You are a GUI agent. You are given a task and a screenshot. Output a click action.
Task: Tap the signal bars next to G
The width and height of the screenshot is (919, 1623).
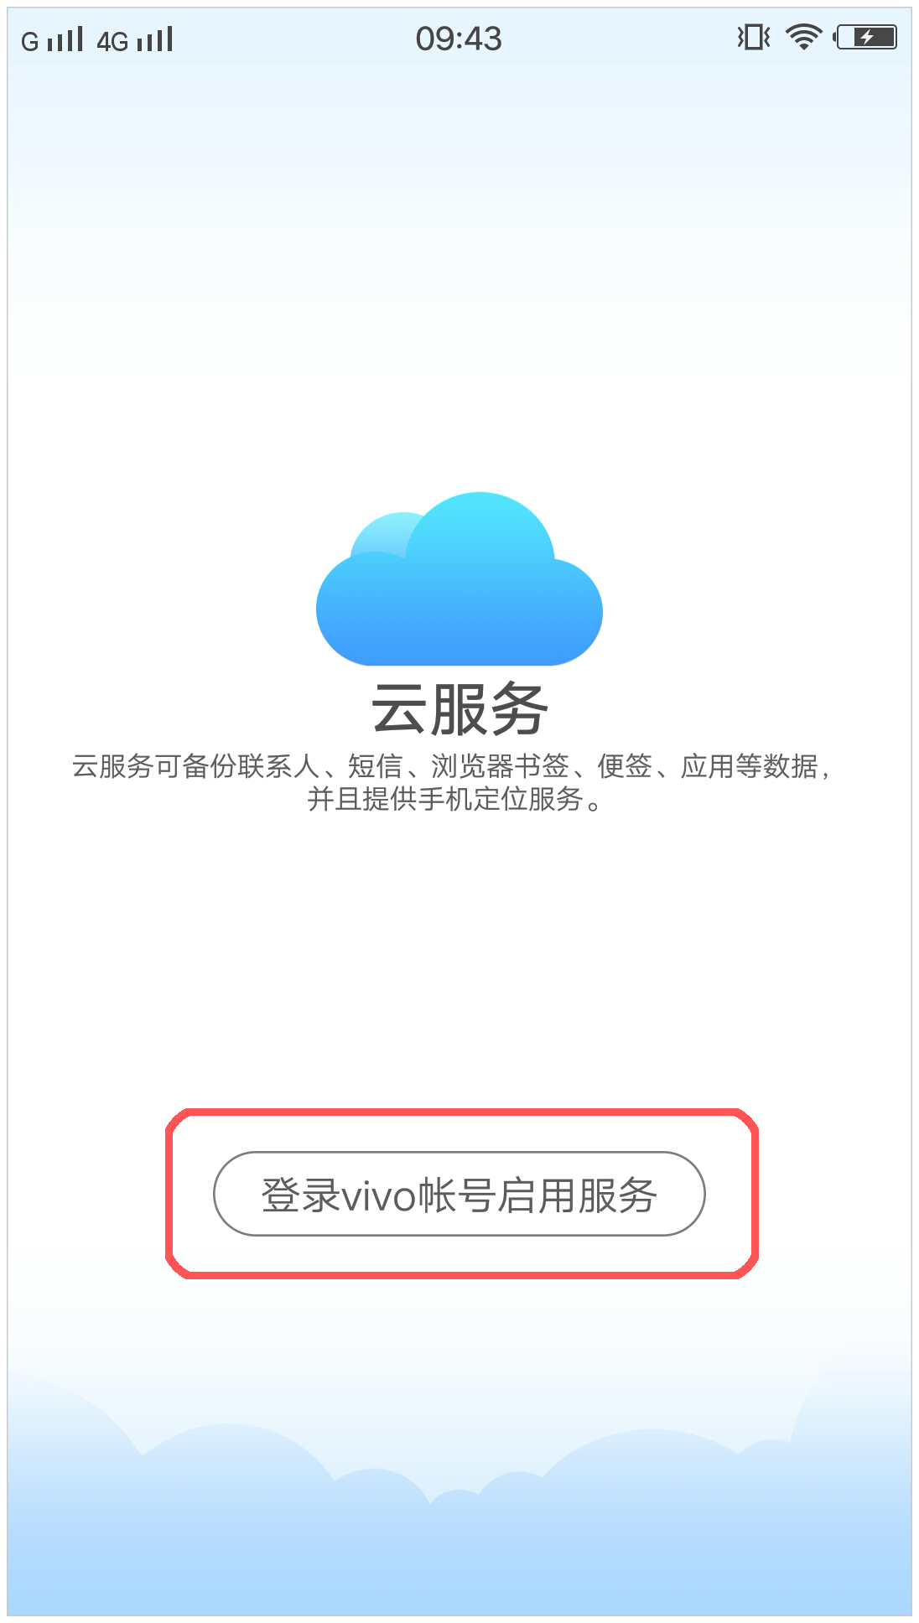click(65, 39)
